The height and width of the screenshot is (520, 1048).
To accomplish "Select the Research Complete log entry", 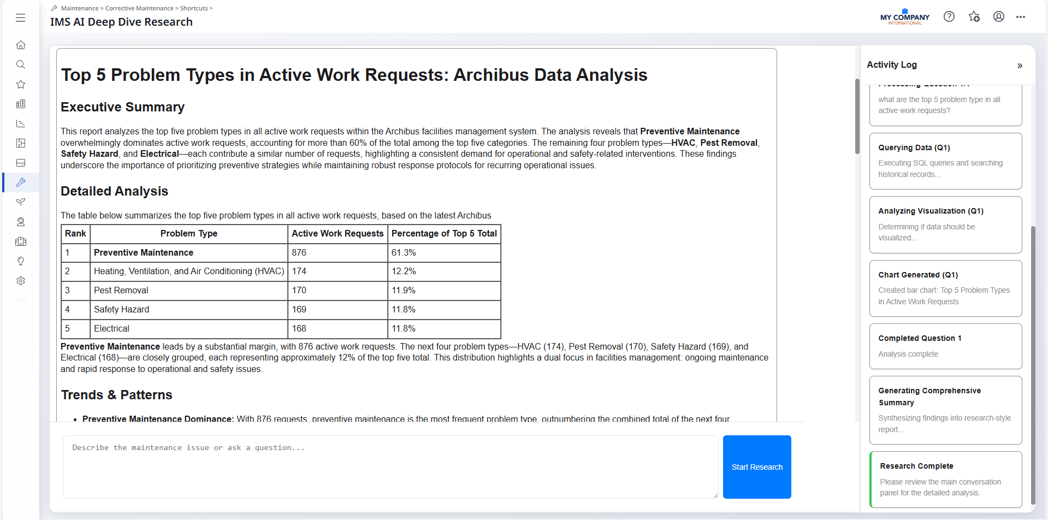I will click(945, 479).
